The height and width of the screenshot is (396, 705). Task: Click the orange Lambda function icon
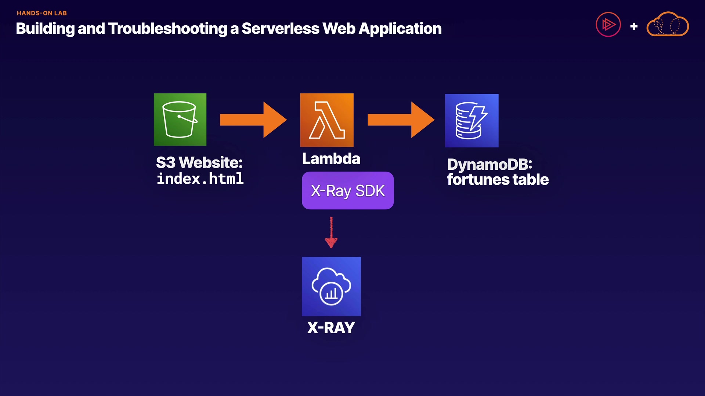[x=326, y=120]
